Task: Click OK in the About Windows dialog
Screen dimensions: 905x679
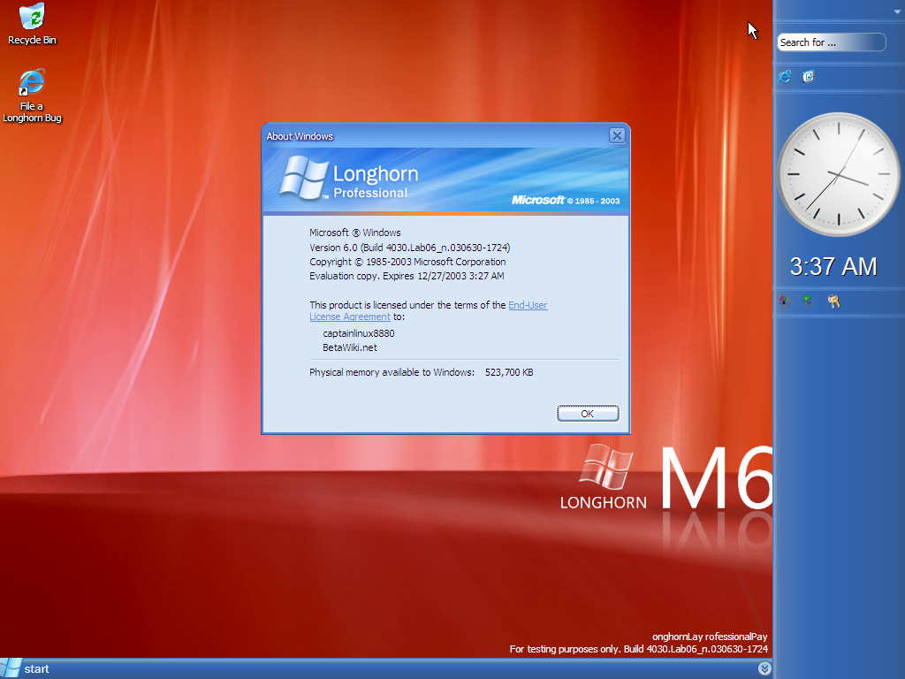Action: [588, 414]
